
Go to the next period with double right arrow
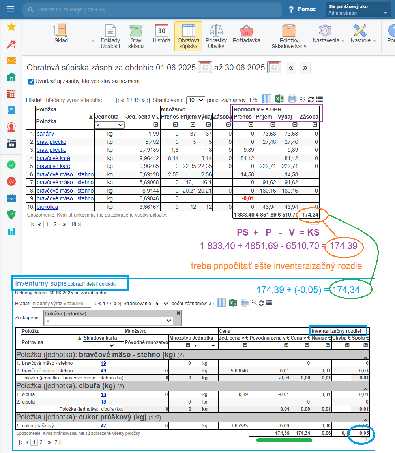pyautogui.click(x=305, y=68)
